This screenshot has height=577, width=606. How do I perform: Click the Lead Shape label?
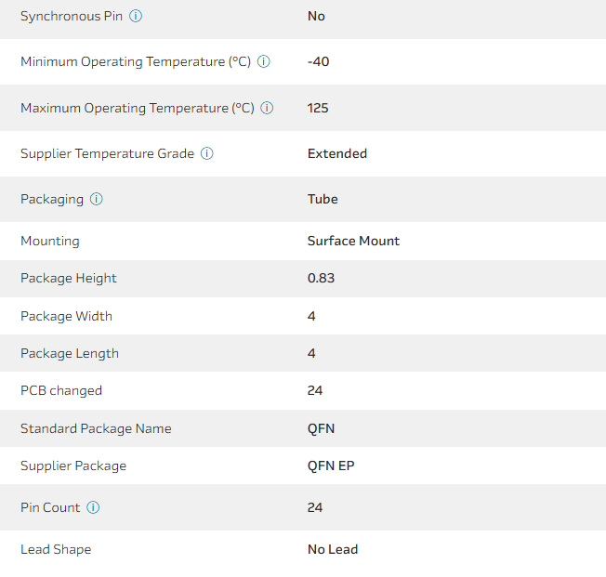pyautogui.click(x=56, y=549)
